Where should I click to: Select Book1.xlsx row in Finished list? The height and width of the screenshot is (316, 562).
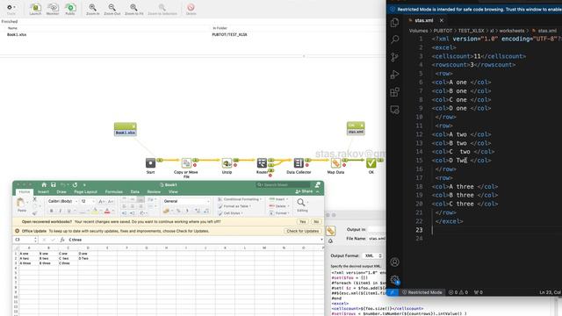tap(17, 35)
